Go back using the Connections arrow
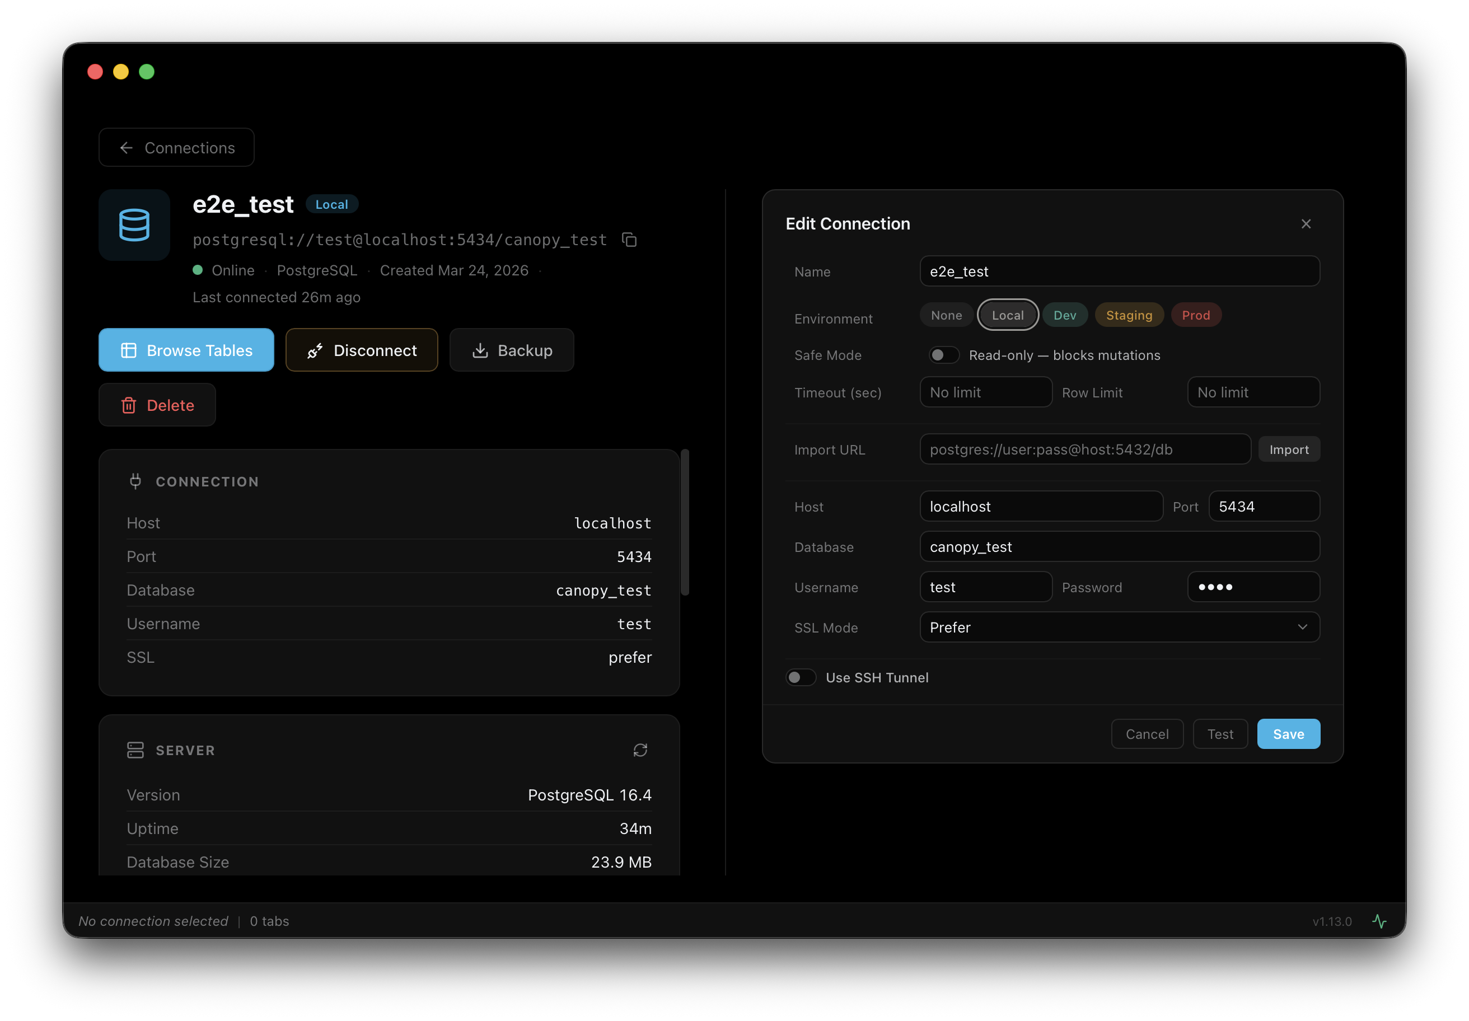This screenshot has height=1021, width=1469. tap(127, 148)
